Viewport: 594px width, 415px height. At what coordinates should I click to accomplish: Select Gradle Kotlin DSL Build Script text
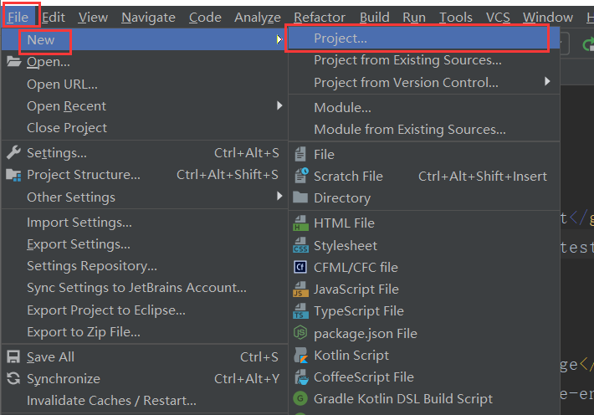[x=403, y=399]
